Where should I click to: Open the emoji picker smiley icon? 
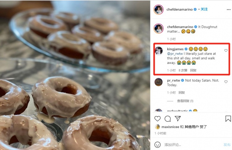tap(158, 144)
